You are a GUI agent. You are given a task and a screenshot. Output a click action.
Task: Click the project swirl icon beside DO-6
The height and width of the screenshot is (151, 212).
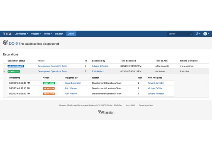pos(5,42)
